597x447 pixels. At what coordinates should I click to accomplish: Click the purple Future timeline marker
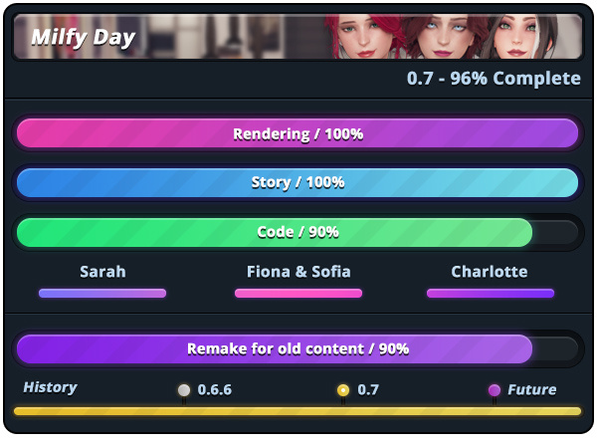click(x=495, y=390)
